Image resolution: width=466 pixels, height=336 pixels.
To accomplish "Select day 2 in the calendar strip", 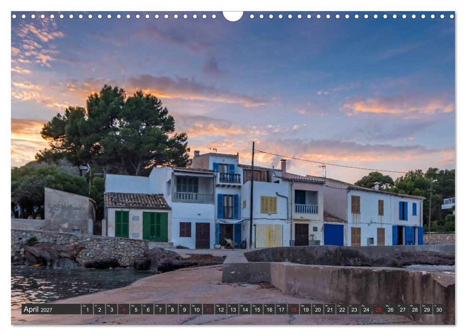I will point(99,309).
